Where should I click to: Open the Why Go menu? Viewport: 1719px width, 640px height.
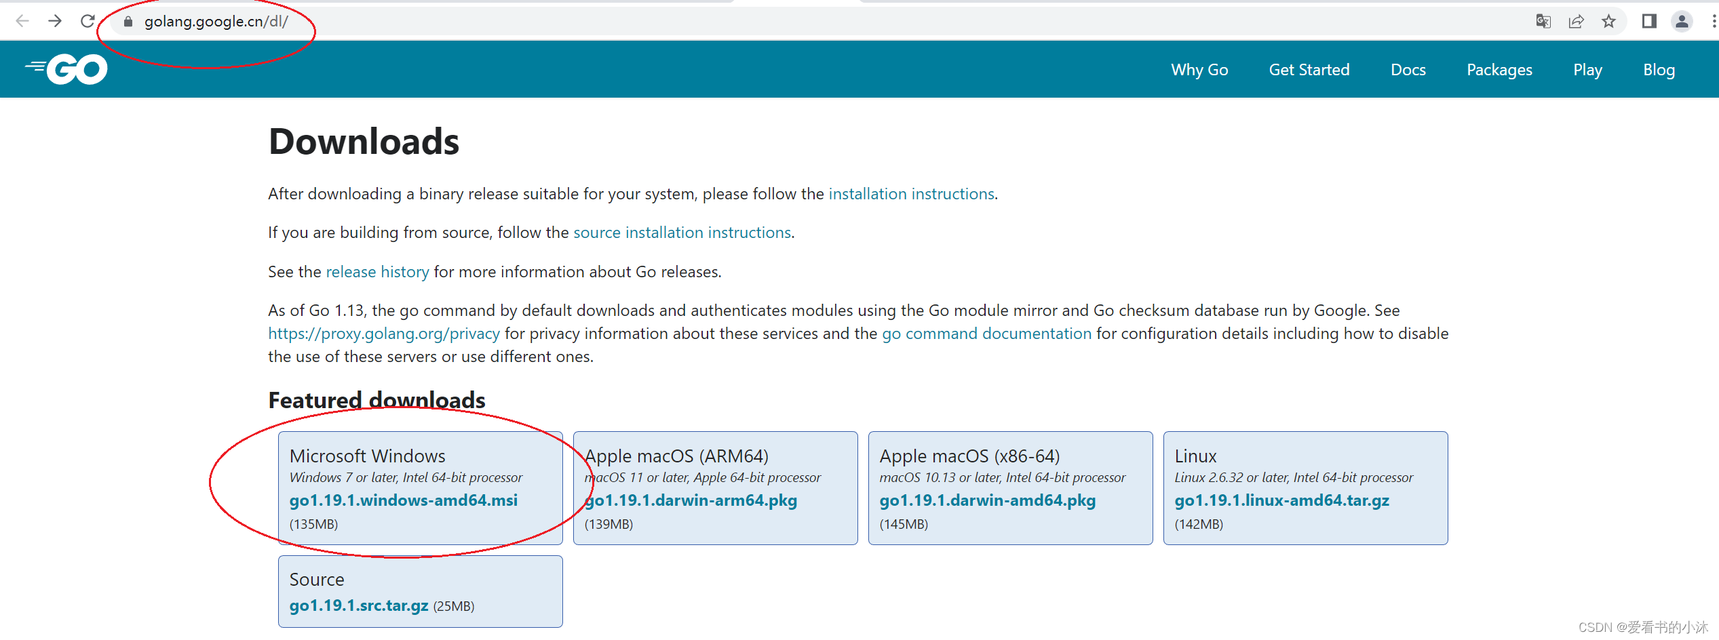1199,70
